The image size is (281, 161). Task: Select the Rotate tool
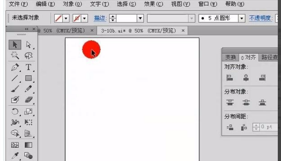pos(15,112)
